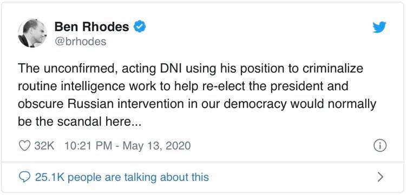This screenshot has width=406, height=195.
Task: Open the 10:21 PM timestamp link
Action: click(x=88, y=146)
